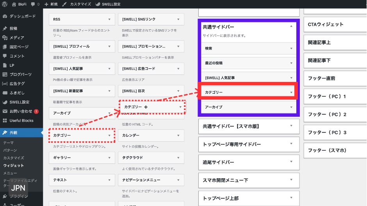Expand the [SWELL] 広告コード widget arrow
Screen dimensions: 367x206
point(178,69)
